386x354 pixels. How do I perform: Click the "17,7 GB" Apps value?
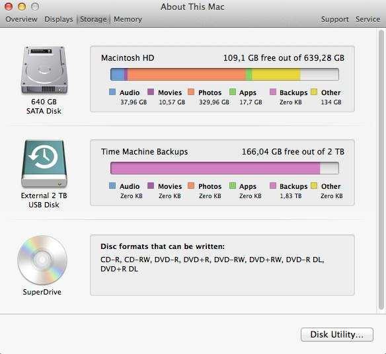click(251, 102)
